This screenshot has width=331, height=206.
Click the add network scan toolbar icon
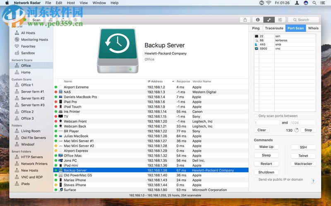pos(50,20)
